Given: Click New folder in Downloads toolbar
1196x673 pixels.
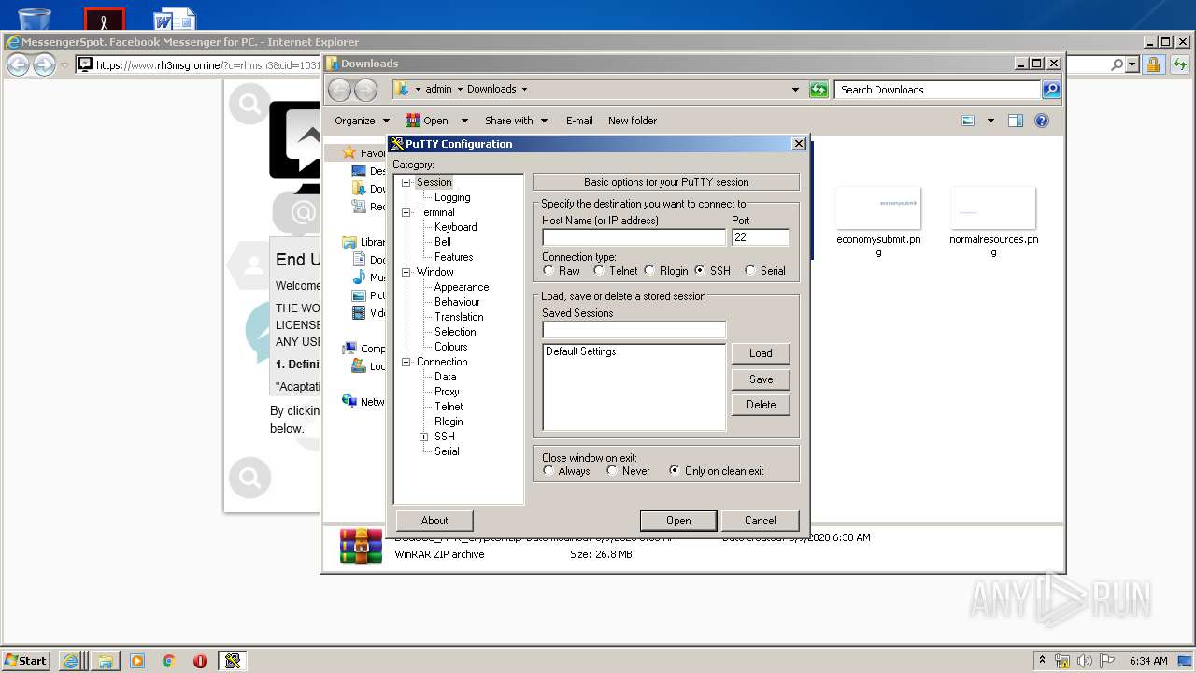Looking at the screenshot, I should (633, 121).
